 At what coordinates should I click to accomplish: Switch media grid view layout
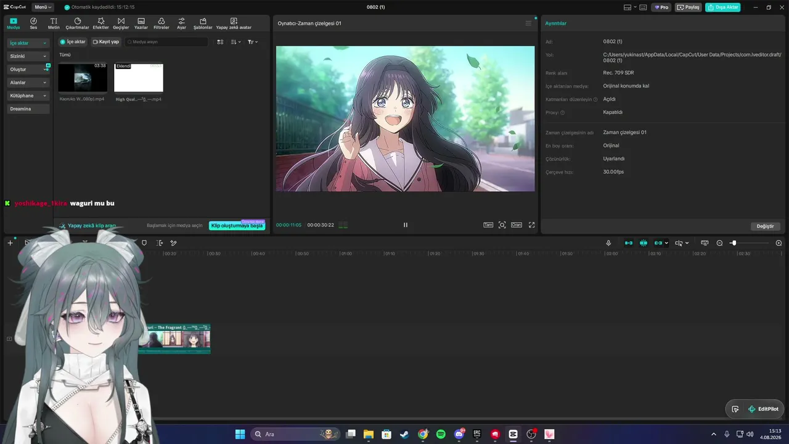point(220,42)
